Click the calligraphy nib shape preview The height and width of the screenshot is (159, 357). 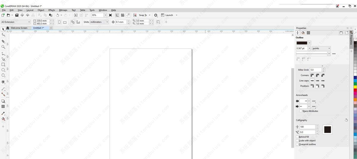(x=328, y=130)
